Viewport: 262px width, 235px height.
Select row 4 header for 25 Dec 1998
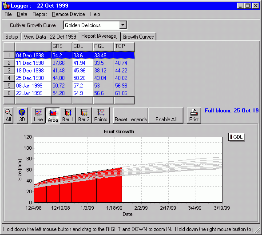tap(9, 78)
